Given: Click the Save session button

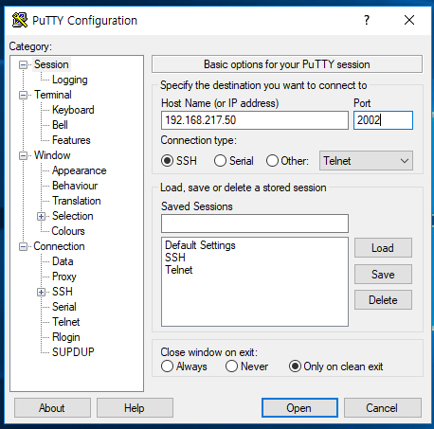Looking at the screenshot, I should tap(383, 275).
